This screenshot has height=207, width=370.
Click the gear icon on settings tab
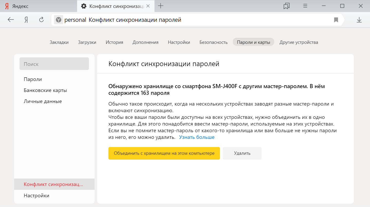[x=84, y=6]
